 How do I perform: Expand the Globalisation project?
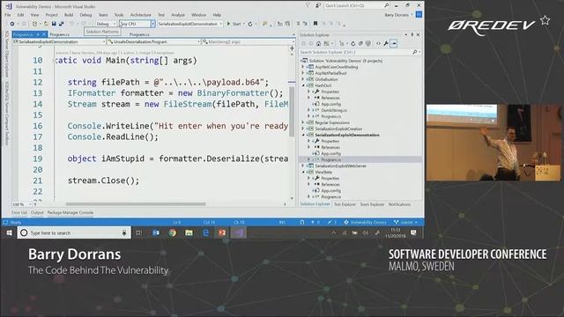(303, 79)
